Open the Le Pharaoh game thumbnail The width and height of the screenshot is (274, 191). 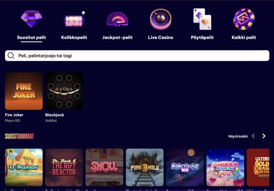[24, 167]
